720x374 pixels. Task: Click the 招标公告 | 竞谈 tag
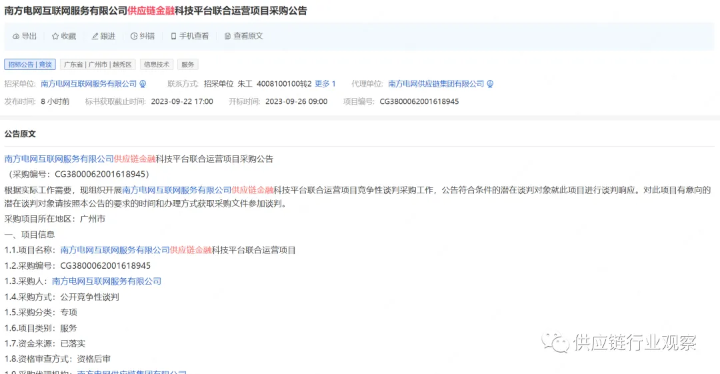[x=30, y=64]
